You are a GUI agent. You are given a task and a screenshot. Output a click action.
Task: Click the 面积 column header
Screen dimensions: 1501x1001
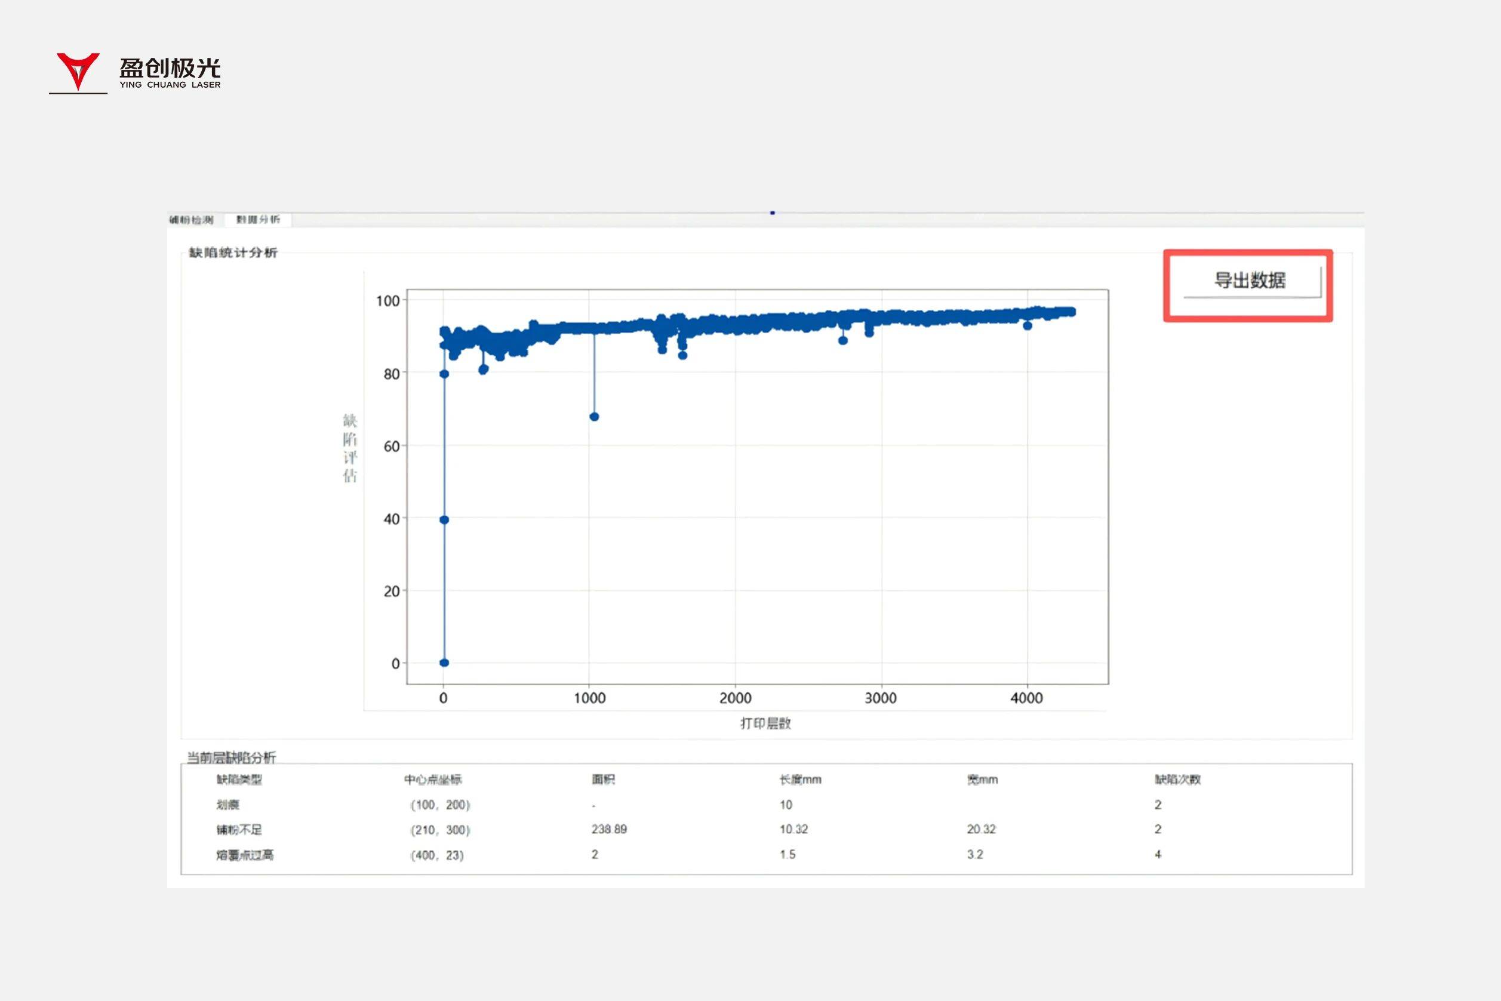602,780
